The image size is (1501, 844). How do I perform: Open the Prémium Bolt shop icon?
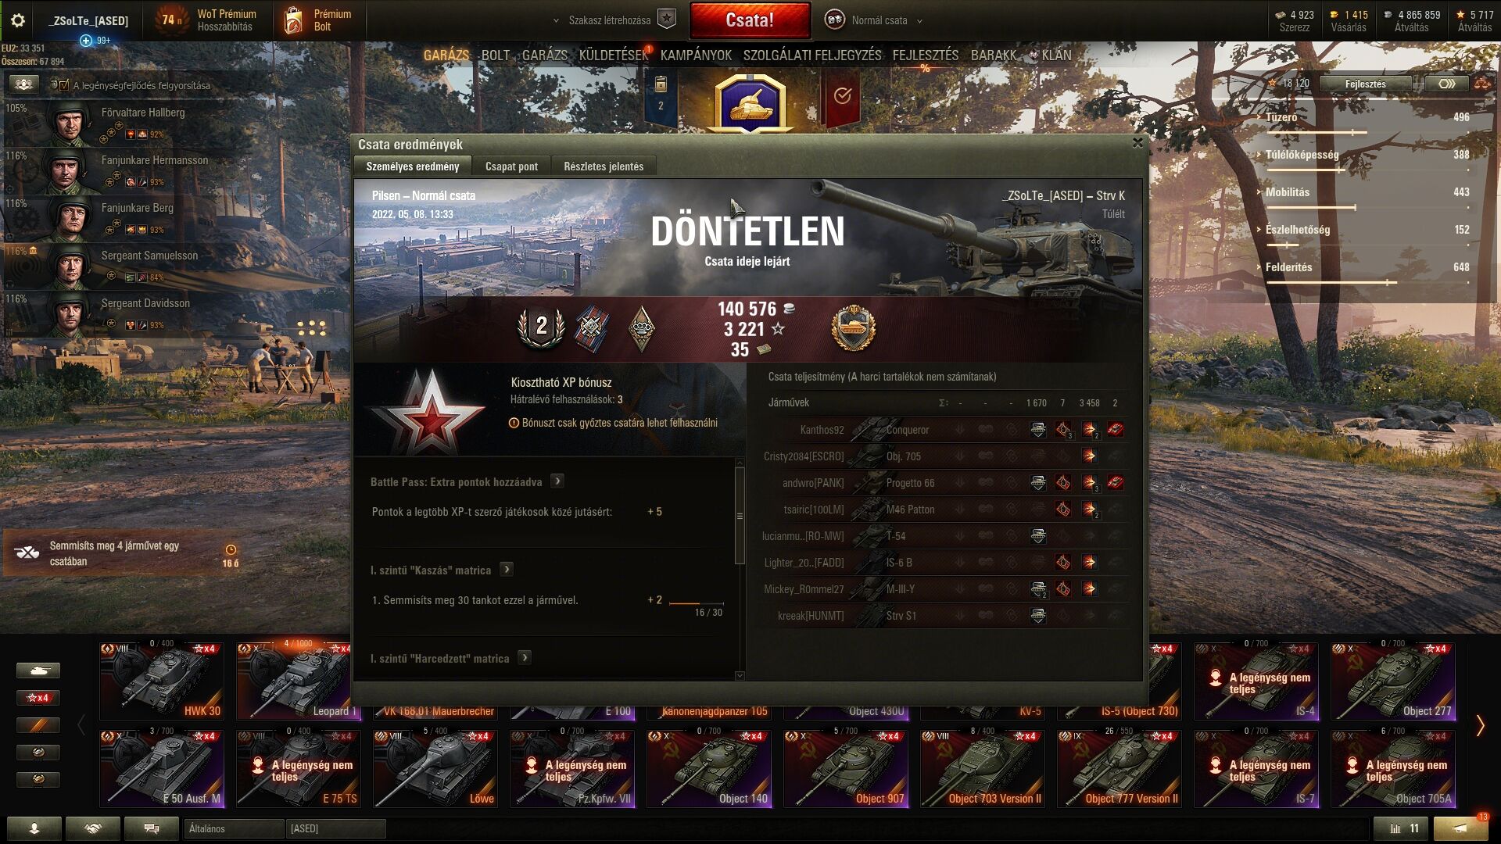[294, 20]
